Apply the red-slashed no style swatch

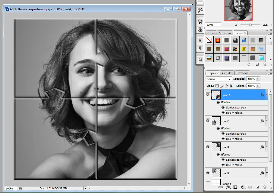point(209,41)
